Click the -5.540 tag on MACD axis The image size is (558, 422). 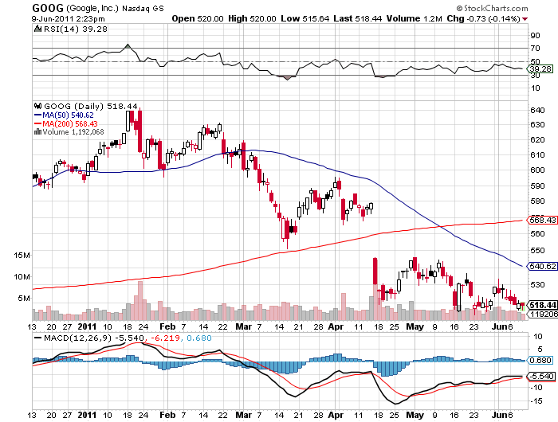click(x=541, y=376)
